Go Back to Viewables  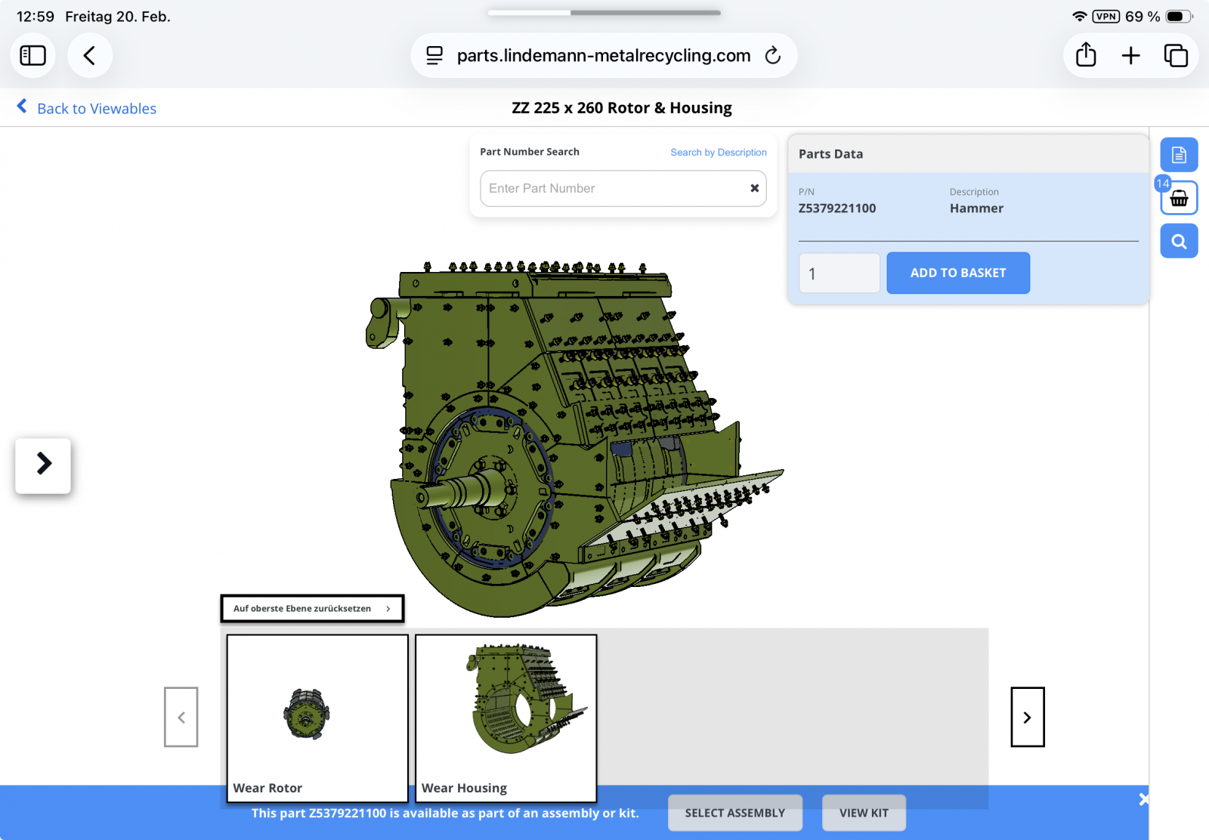pyautogui.click(x=87, y=108)
